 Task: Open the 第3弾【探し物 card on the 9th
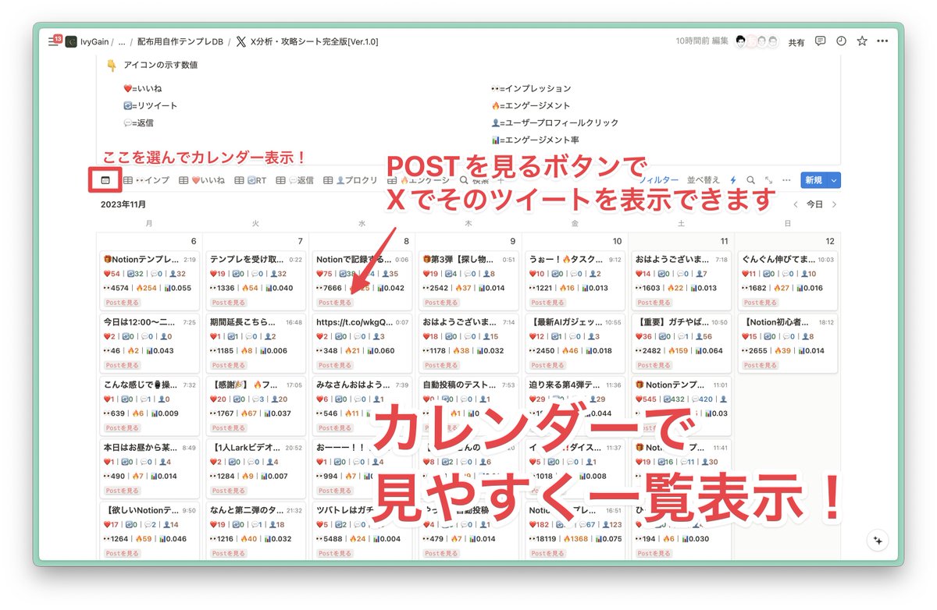(468, 280)
